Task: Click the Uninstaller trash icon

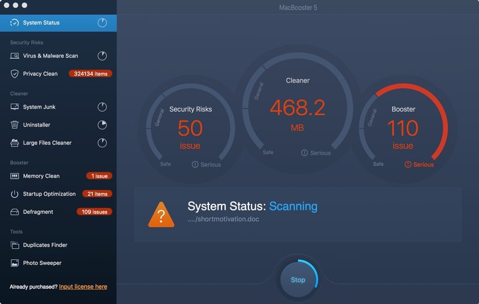Action: pos(14,125)
